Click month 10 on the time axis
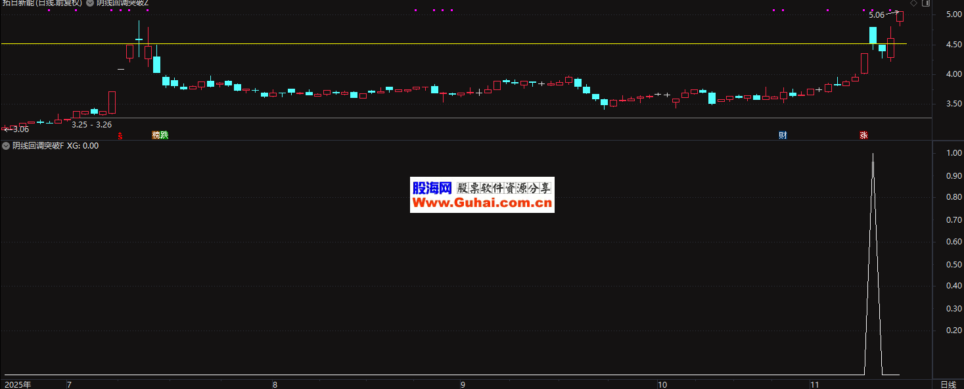Screen dimensions: 964x389 [662, 384]
